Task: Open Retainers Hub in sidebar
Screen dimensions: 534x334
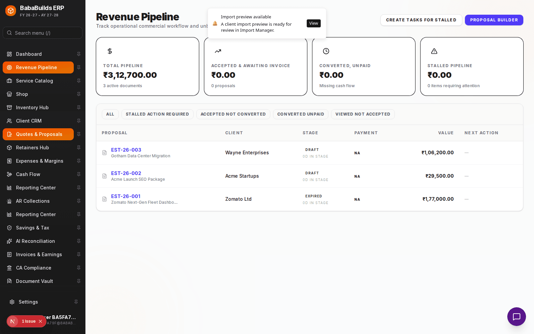Action: click(x=38, y=148)
